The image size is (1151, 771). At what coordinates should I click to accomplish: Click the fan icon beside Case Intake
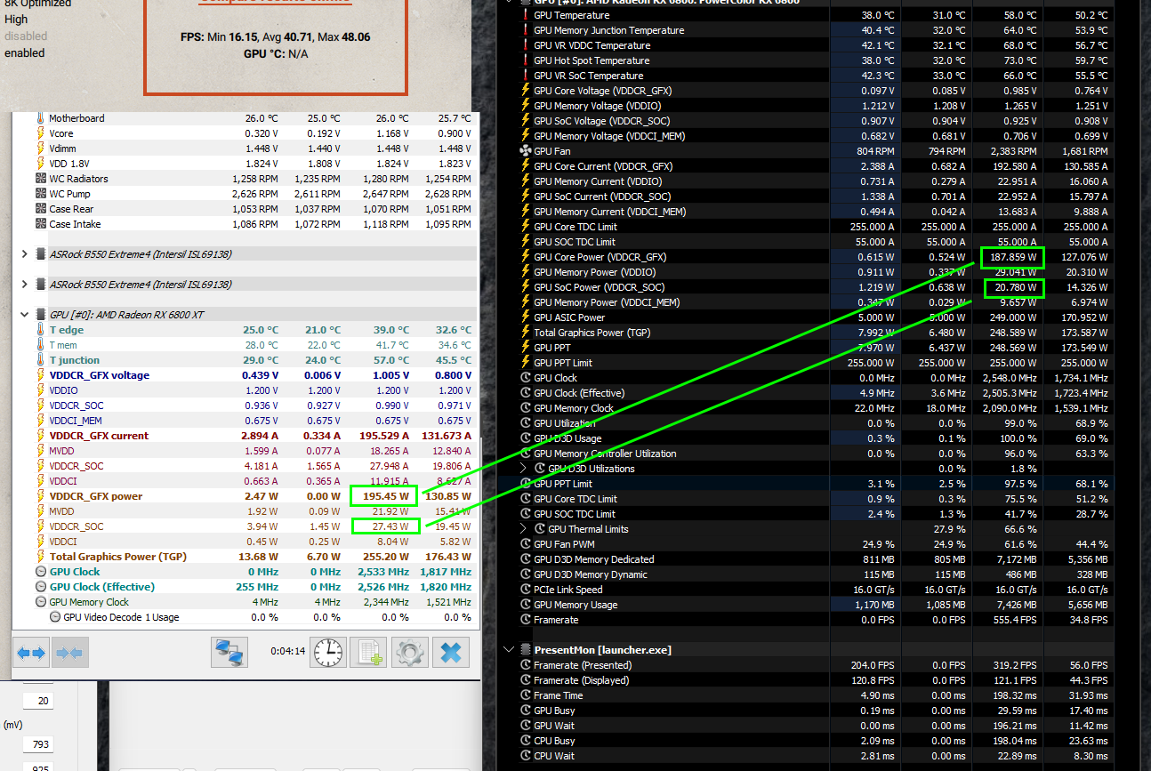pyautogui.click(x=40, y=224)
